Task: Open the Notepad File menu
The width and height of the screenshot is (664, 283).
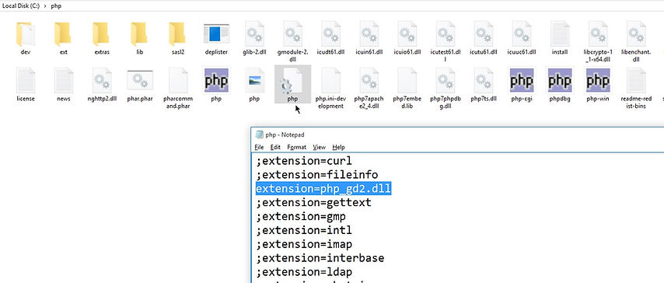Action: click(x=259, y=147)
